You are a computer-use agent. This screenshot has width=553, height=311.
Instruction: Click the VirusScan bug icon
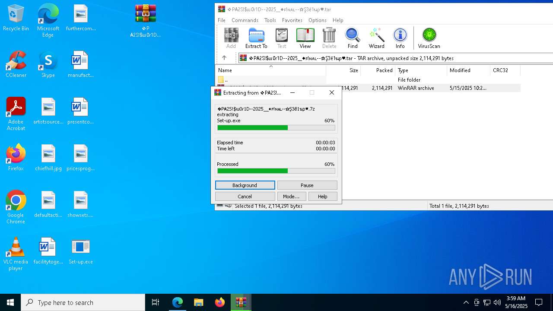coord(429,38)
